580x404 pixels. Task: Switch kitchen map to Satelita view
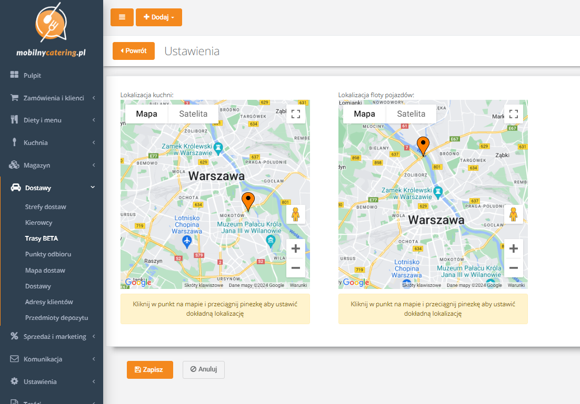(193, 114)
